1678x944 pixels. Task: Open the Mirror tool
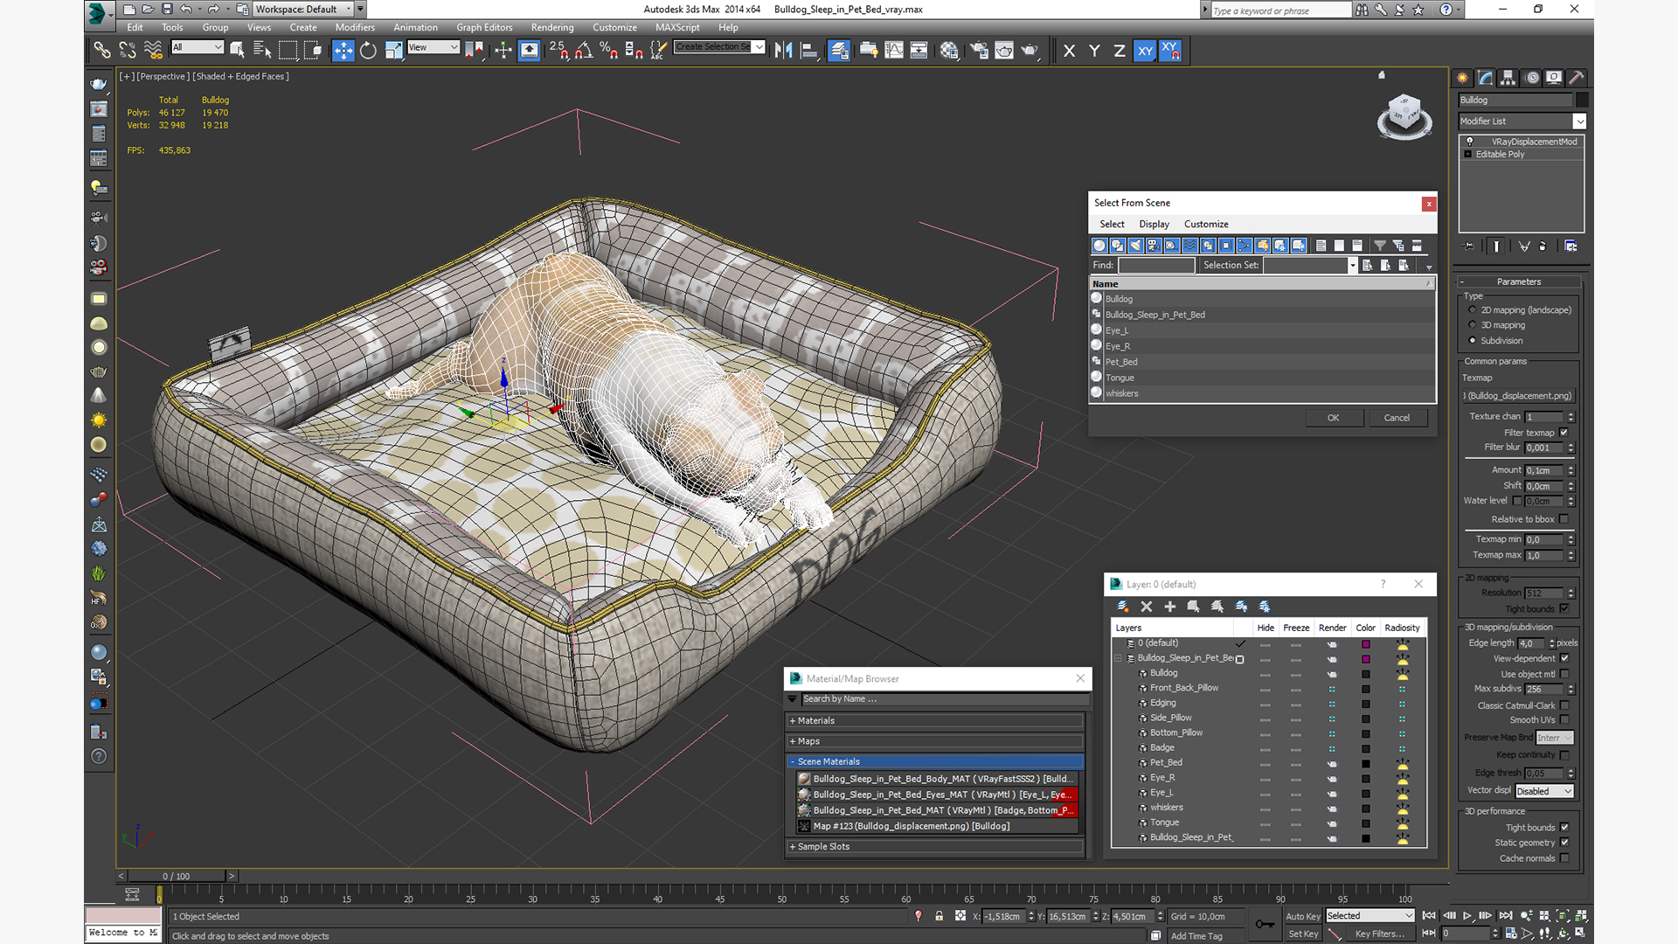(783, 51)
